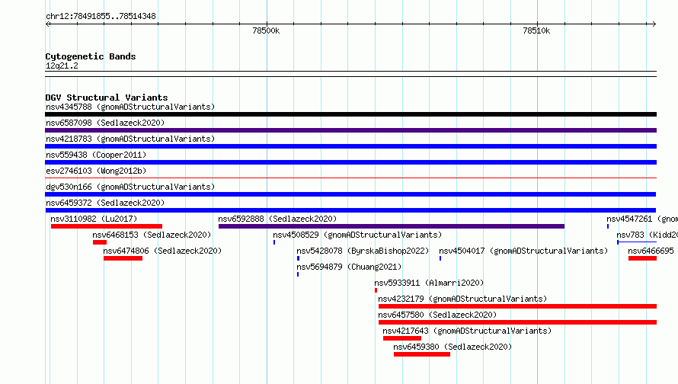
Task: Open the nsv6587098 (Sedlazeck2020) label
Action: 105,123
